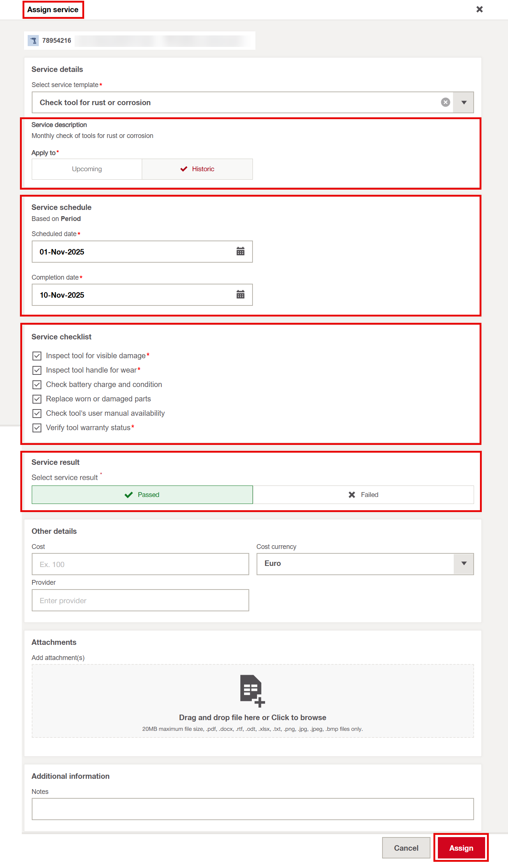Click into the Notes text box
The width and height of the screenshot is (508, 864).
click(253, 809)
